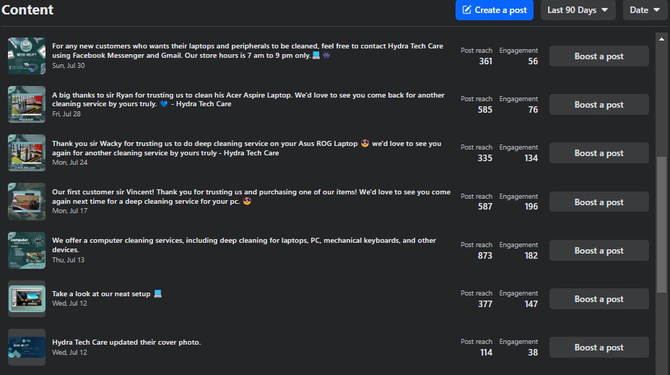The image size is (670, 375).
Task: Open thumbnail of the Sun, Jul 30 post
Action: coord(27,56)
